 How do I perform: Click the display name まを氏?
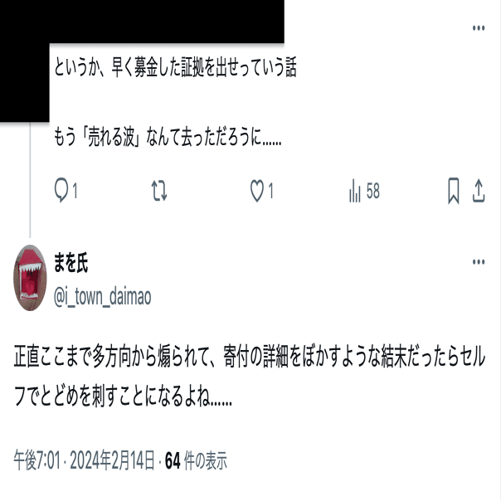tap(71, 263)
